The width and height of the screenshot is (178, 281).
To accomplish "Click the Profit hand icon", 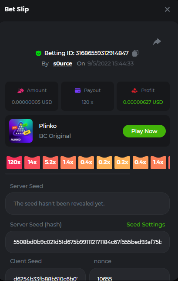I will click(x=134, y=90).
